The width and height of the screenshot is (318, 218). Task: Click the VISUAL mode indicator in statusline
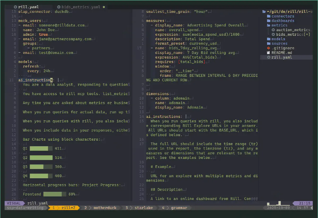point(14,203)
